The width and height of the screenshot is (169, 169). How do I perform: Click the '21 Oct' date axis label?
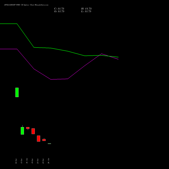point(38,161)
